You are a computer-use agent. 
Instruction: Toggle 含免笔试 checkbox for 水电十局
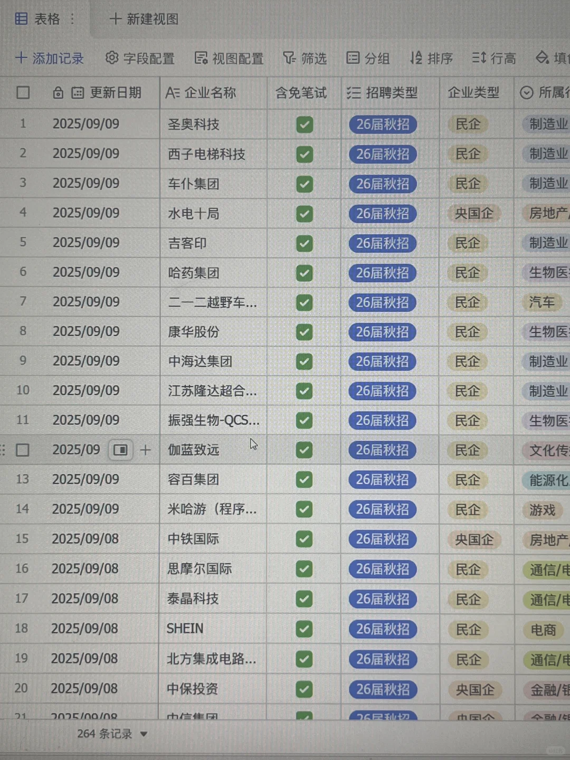pyautogui.click(x=305, y=214)
